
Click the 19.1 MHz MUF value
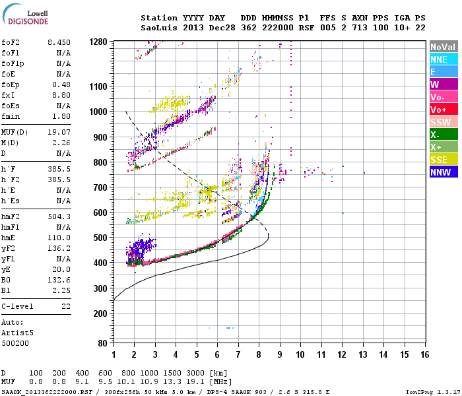(195, 382)
